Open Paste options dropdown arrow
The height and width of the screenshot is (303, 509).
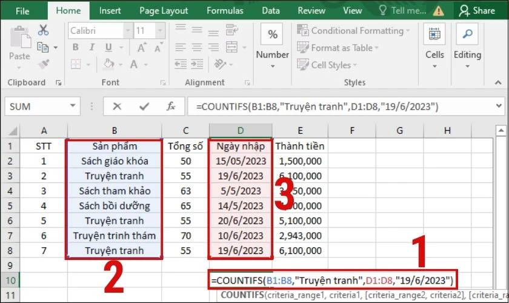click(19, 67)
